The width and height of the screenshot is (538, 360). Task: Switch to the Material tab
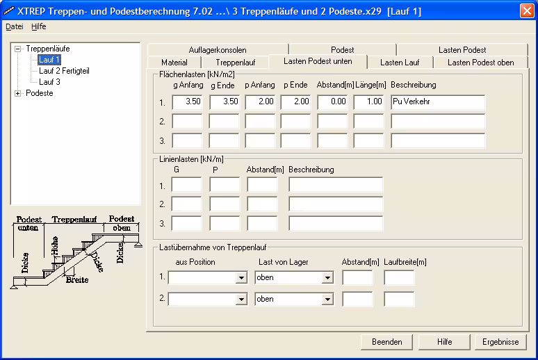tap(174, 63)
